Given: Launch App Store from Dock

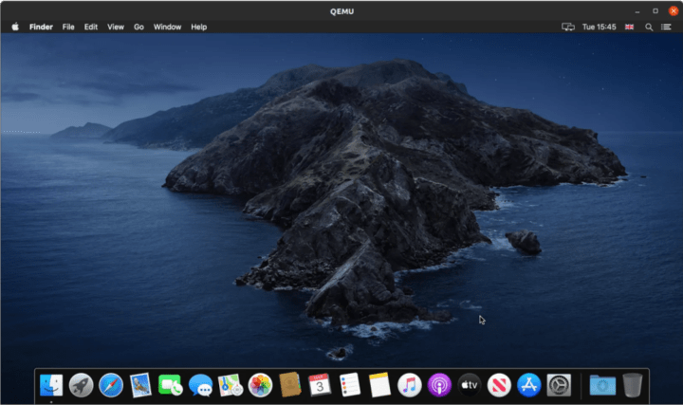Looking at the screenshot, I should pos(528,385).
